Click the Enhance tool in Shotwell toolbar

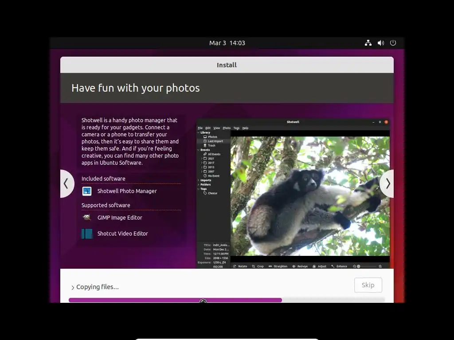click(339, 266)
